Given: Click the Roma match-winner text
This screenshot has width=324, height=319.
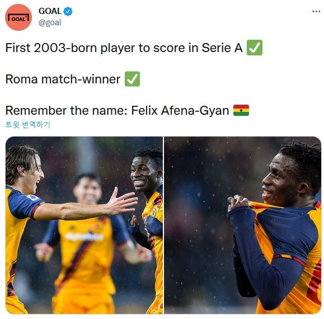Looking at the screenshot, I should [x=63, y=79].
